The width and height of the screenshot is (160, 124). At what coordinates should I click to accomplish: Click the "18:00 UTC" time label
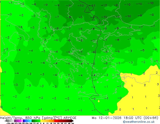132,118
